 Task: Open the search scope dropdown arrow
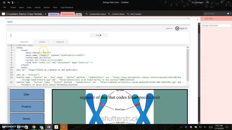pyautogui.click(x=230, y=14)
